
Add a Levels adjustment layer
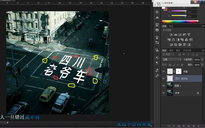tap(175, 35)
